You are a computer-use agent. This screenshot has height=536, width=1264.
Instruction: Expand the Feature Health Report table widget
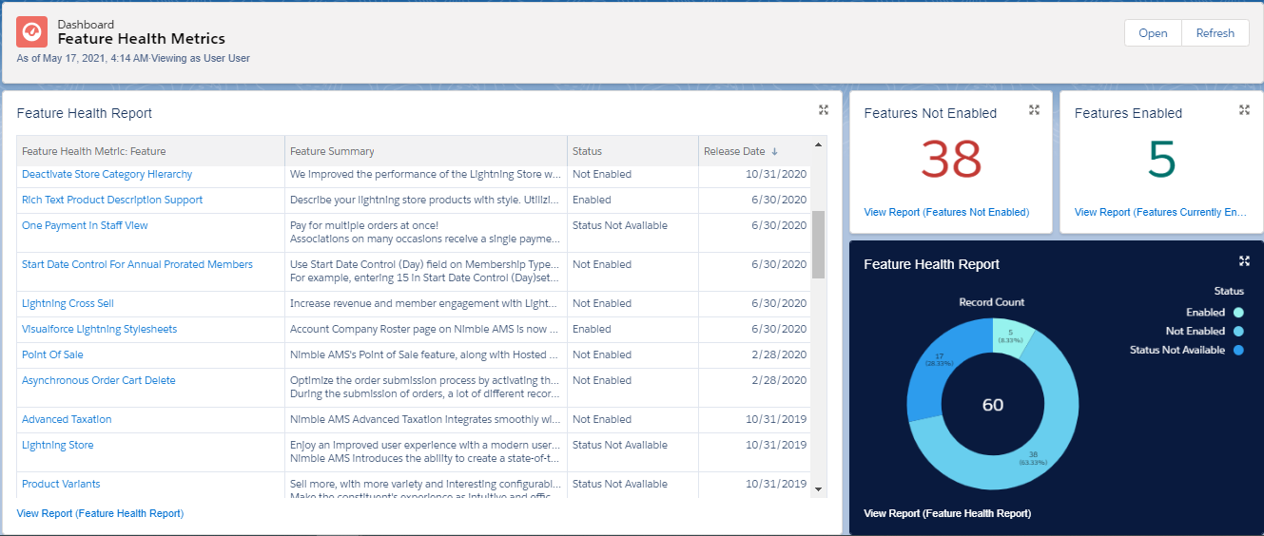coord(824,110)
